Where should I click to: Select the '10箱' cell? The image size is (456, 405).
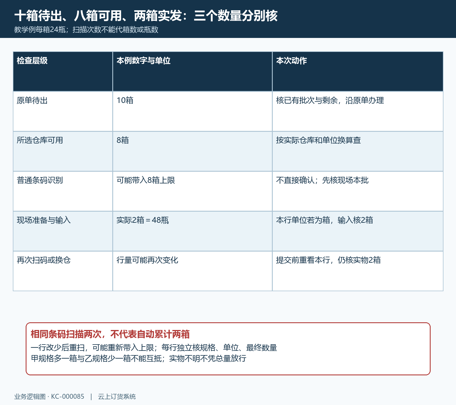pyautogui.click(x=193, y=112)
